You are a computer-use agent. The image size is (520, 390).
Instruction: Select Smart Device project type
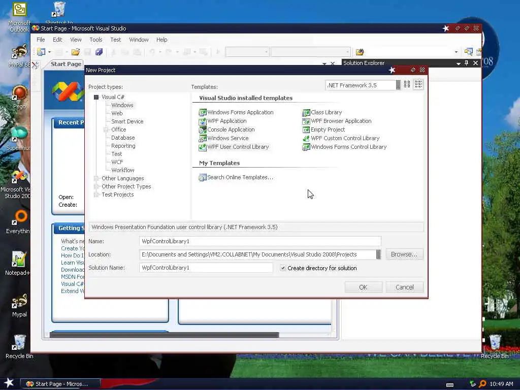[x=127, y=121]
